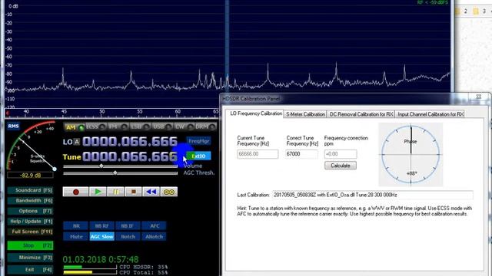Select USB demodulation mode
The width and height of the screenshot is (492, 276).
coord(162,127)
